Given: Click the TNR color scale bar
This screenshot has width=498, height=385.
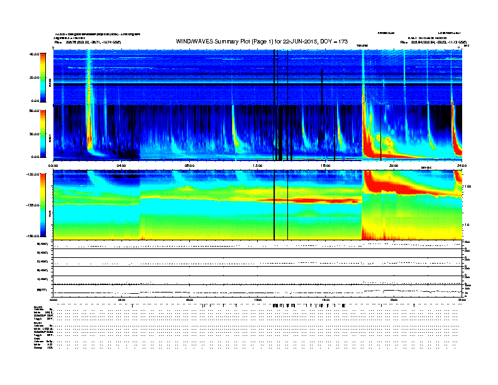Looking at the screenshot, I should 43,205.
